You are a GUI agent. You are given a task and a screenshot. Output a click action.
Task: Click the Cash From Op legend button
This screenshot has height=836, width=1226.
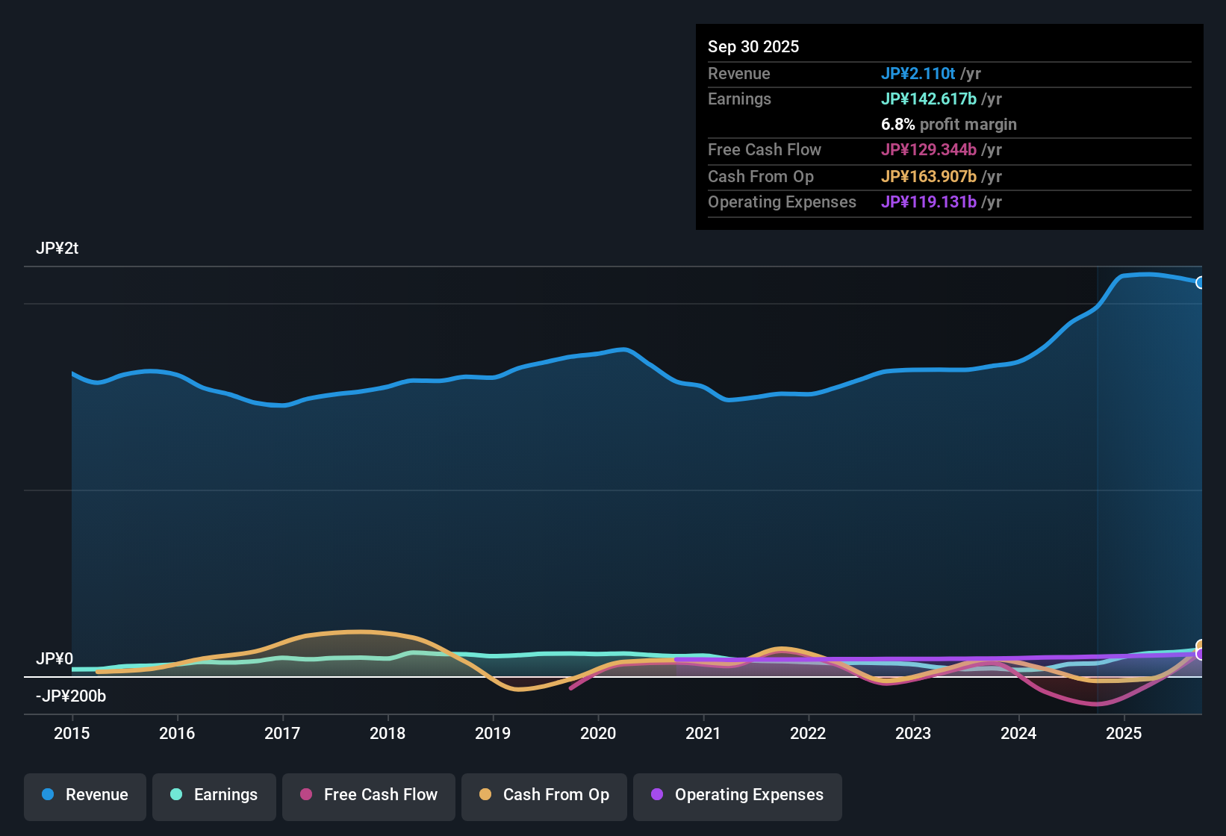544,795
